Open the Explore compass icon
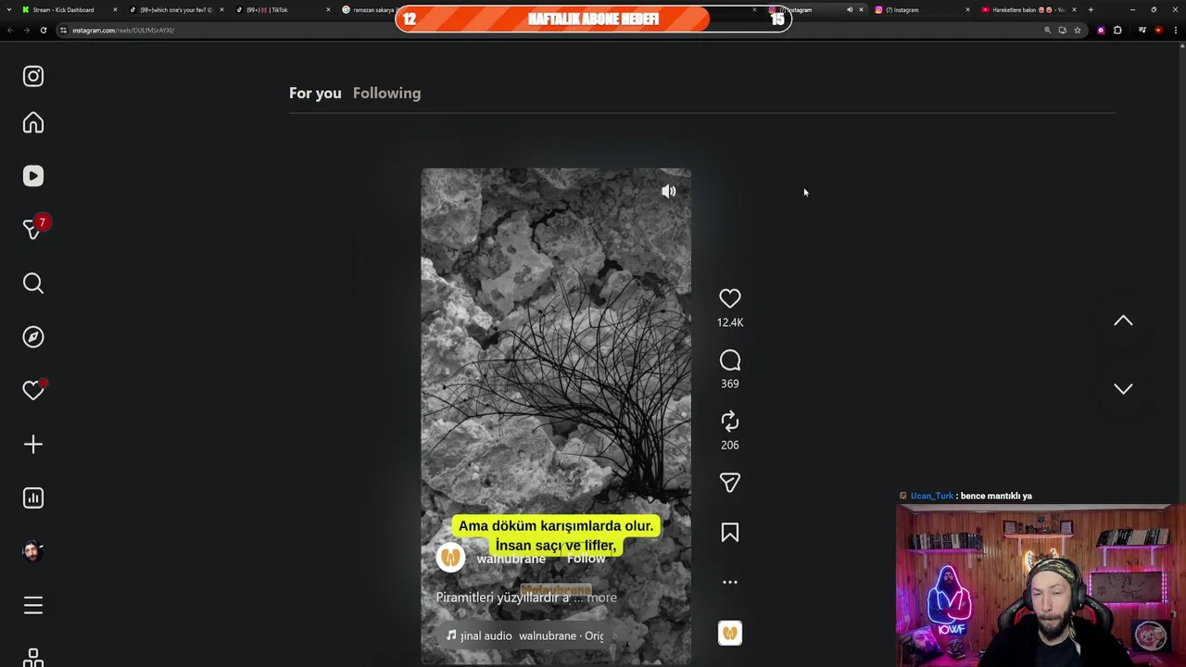The width and height of the screenshot is (1186, 667). (x=33, y=337)
